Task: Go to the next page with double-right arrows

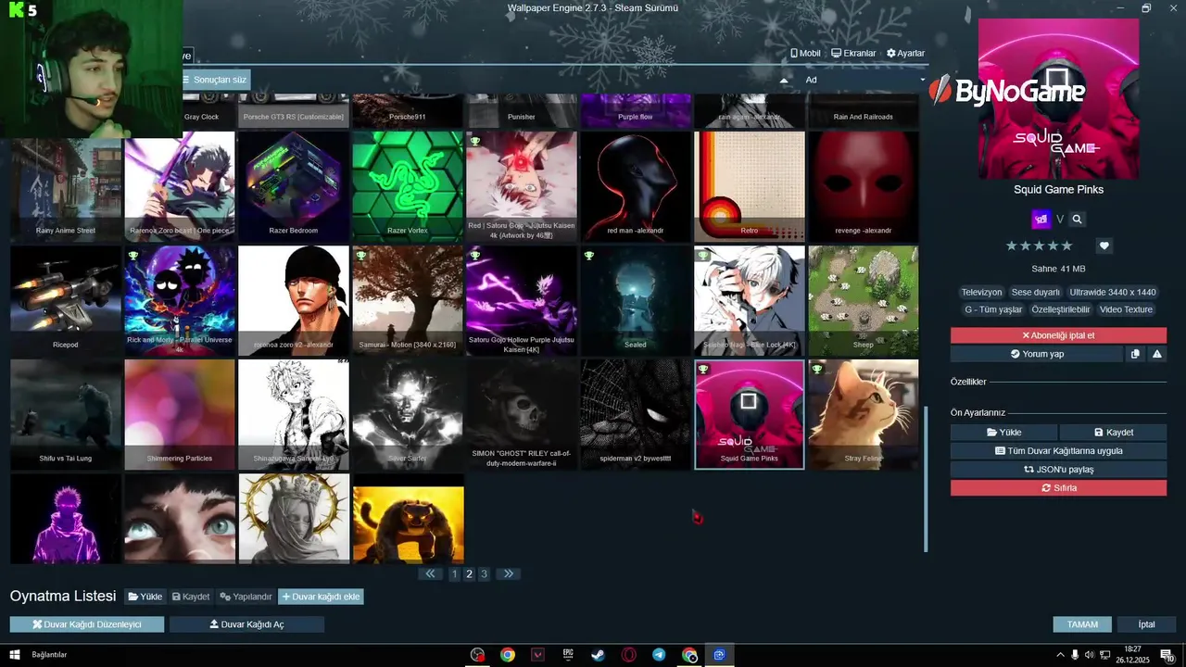Action: (508, 574)
